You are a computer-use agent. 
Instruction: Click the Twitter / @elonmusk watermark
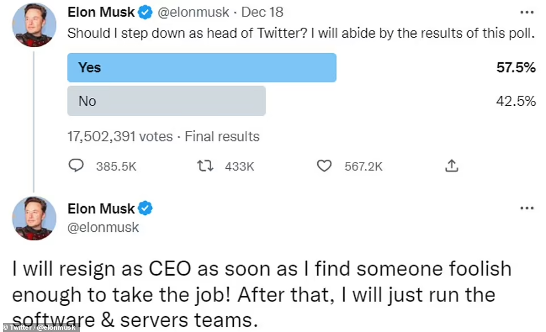[40, 327]
